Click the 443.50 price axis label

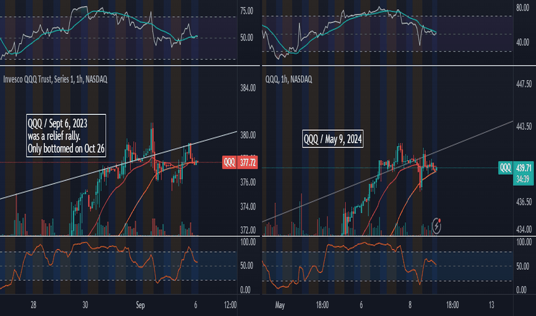click(x=524, y=126)
